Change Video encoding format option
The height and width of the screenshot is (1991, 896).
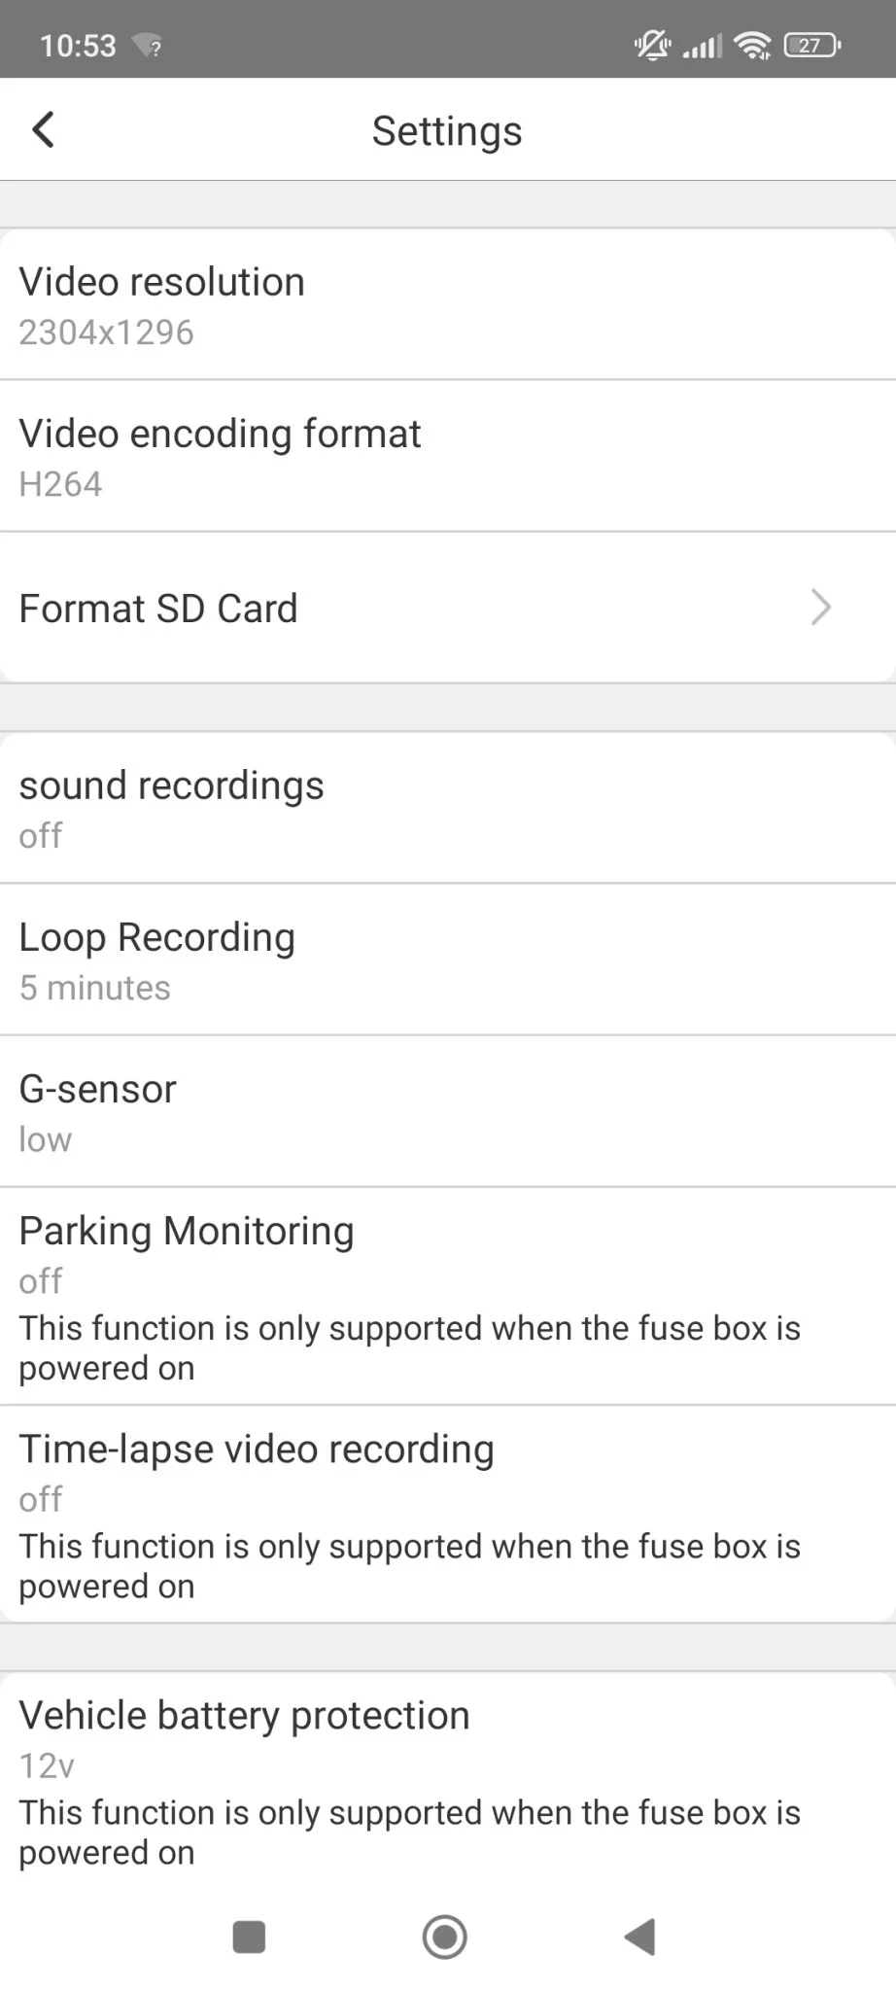[447, 456]
